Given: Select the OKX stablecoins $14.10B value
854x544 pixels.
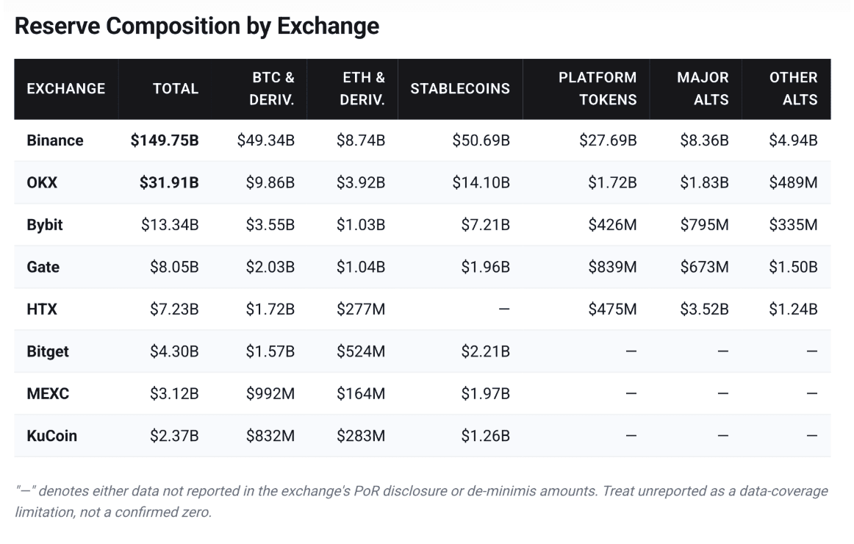Looking at the screenshot, I should (481, 182).
